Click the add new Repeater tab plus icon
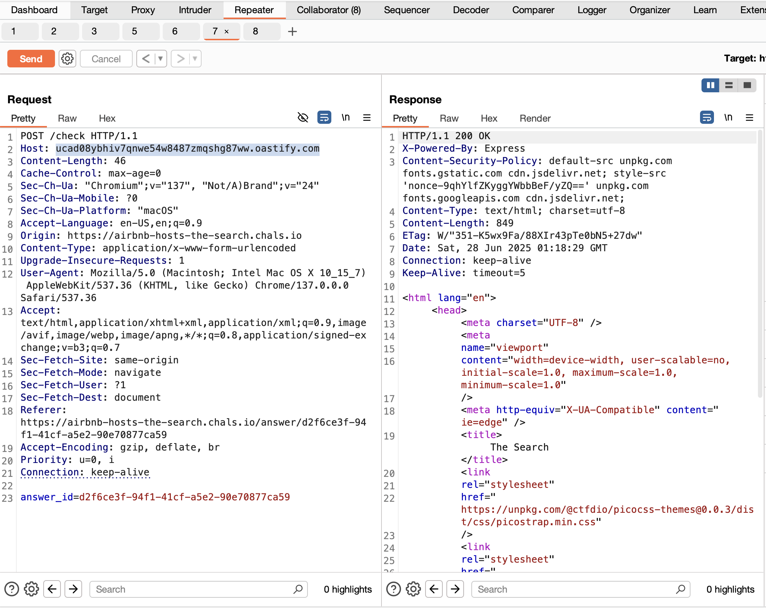Viewport: 766px width, 608px height. coord(292,31)
